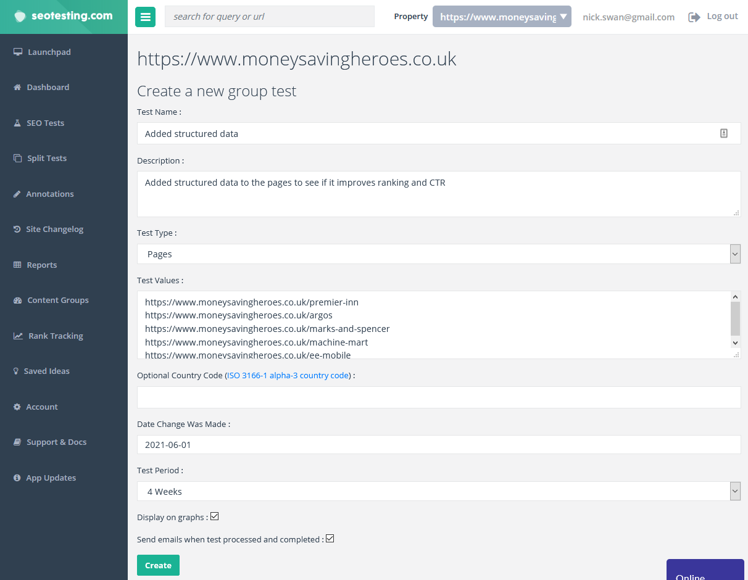Click the Optional Country Code input field
Image resolution: width=748 pixels, height=580 pixels.
pos(439,397)
